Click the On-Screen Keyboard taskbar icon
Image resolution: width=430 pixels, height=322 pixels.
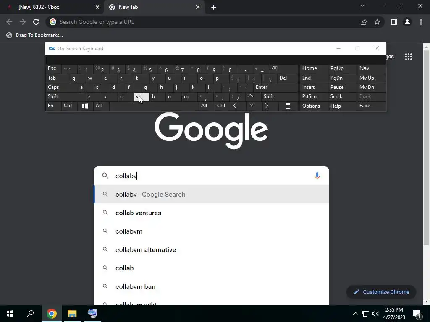click(x=92, y=314)
